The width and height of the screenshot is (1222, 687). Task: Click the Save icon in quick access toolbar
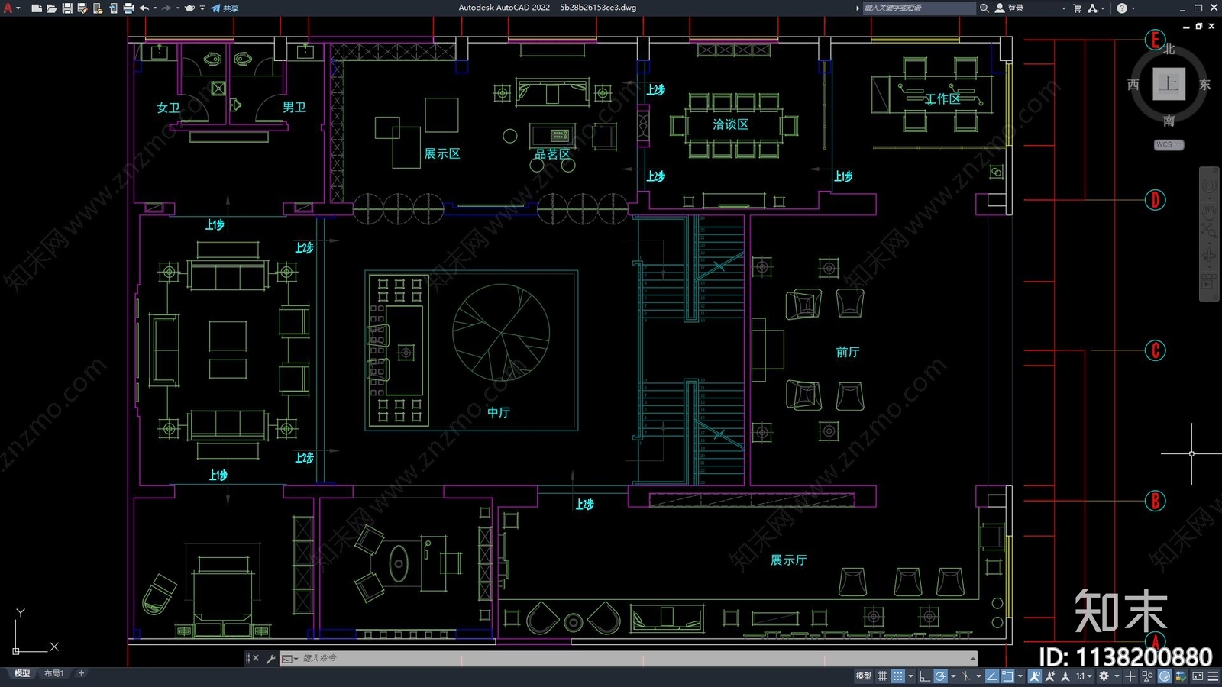click(x=67, y=8)
